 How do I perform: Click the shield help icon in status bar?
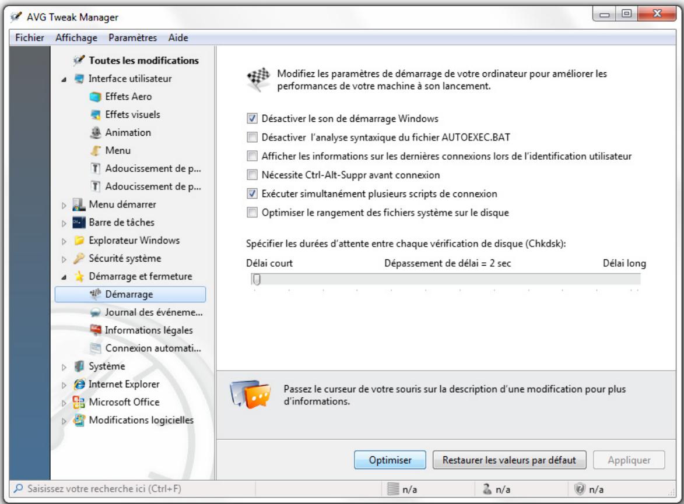tap(580, 489)
